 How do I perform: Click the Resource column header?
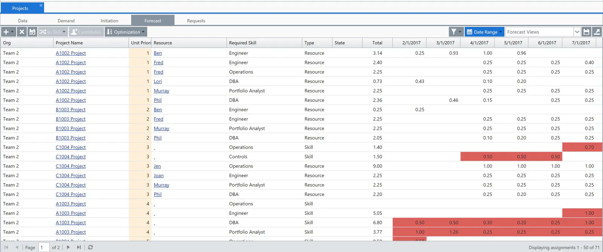tap(189, 43)
